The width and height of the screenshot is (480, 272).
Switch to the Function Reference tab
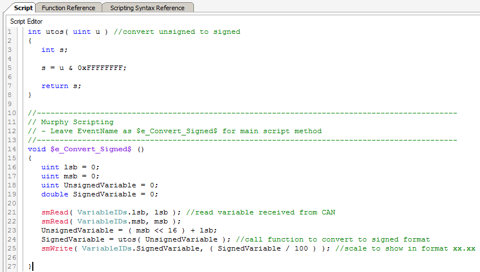point(68,8)
